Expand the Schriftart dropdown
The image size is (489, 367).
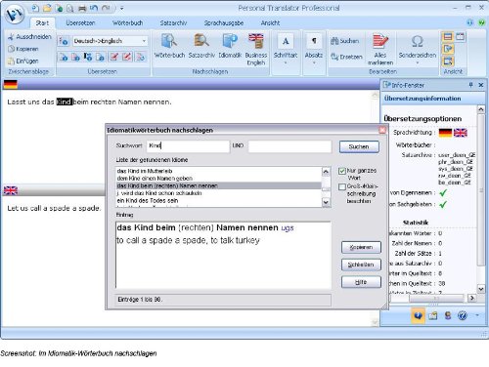point(286,62)
